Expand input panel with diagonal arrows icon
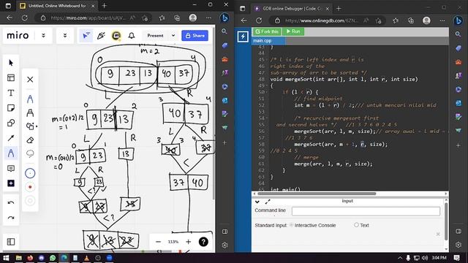The width and height of the screenshot is (468, 263). pyautogui.click(x=268, y=202)
